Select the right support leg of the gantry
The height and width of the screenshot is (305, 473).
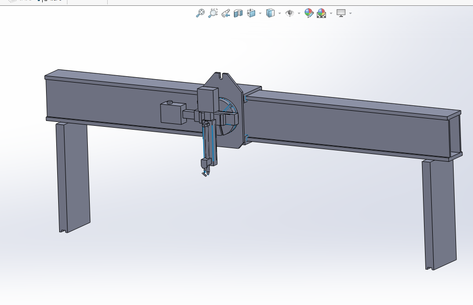pyautogui.click(x=440, y=214)
